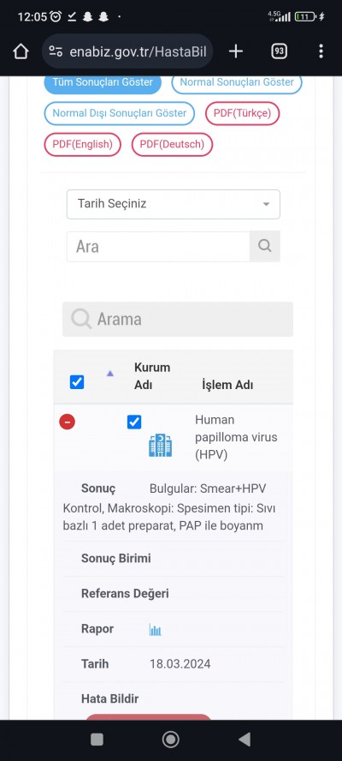The image size is (342, 761).
Task: Sort by the purple triangle column arrow
Action: pos(110,374)
